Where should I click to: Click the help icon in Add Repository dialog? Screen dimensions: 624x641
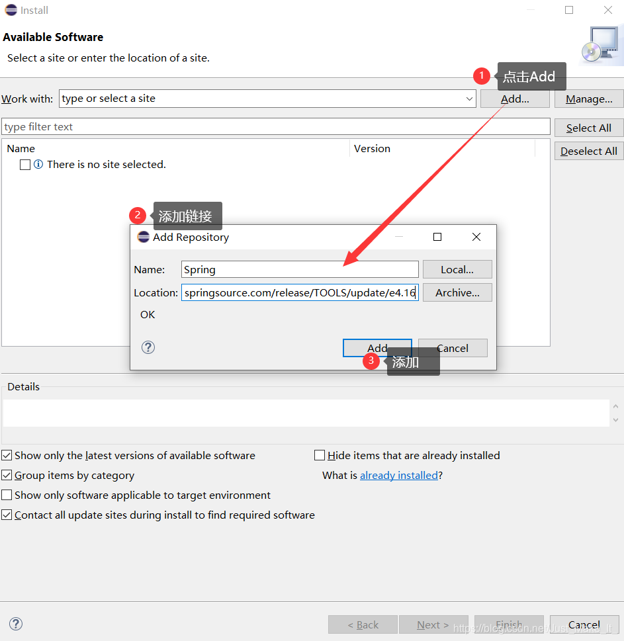tap(148, 347)
